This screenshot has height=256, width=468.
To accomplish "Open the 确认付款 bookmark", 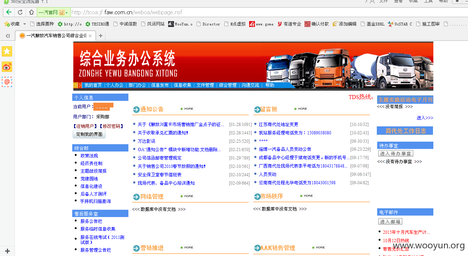I will (x=317, y=24).
